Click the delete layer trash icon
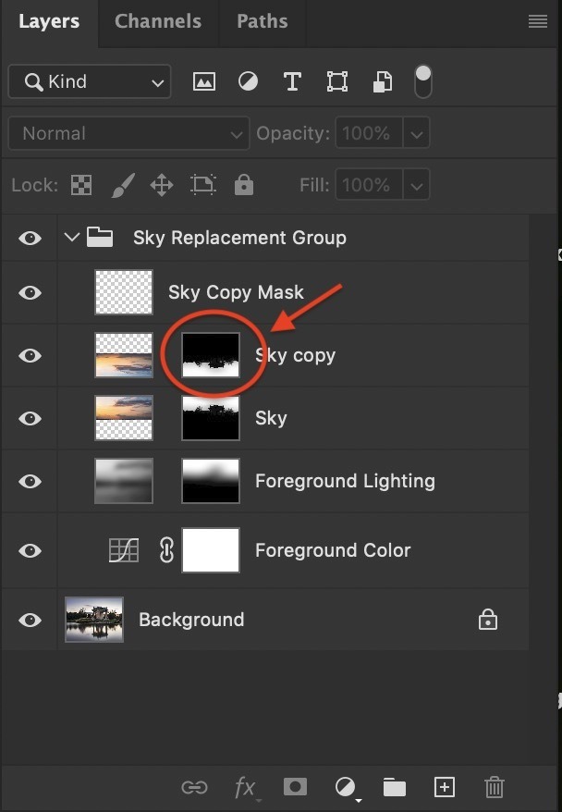This screenshot has height=812, width=562. [x=495, y=787]
